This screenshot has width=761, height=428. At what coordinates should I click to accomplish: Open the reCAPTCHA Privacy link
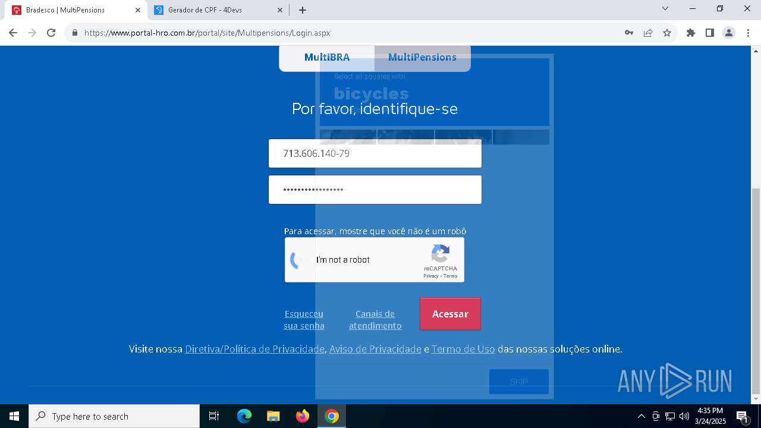431,276
